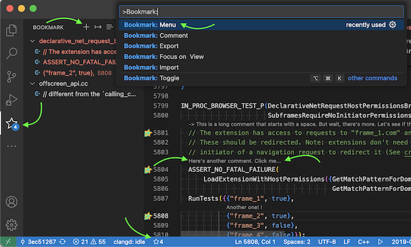Click the bookmark star at line 5808
The image size is (411, 247).
click(x=148, y=216)
